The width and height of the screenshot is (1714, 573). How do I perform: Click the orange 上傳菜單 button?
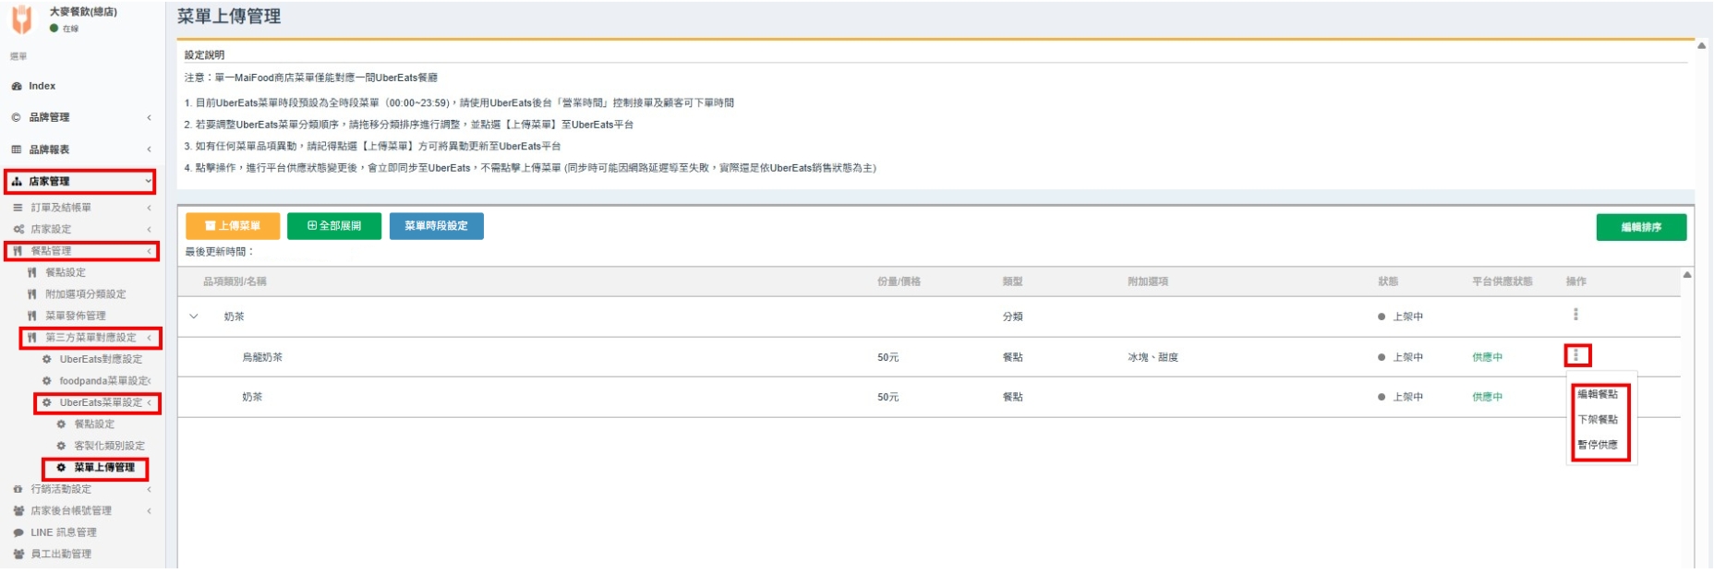click(x=233, y=226)
